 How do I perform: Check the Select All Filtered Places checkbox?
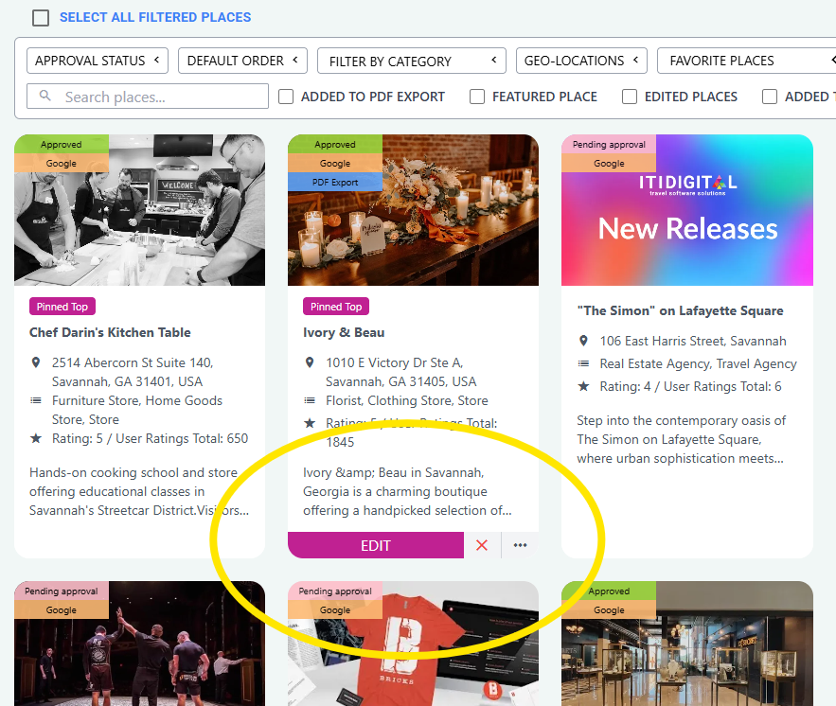click(41, 18)
